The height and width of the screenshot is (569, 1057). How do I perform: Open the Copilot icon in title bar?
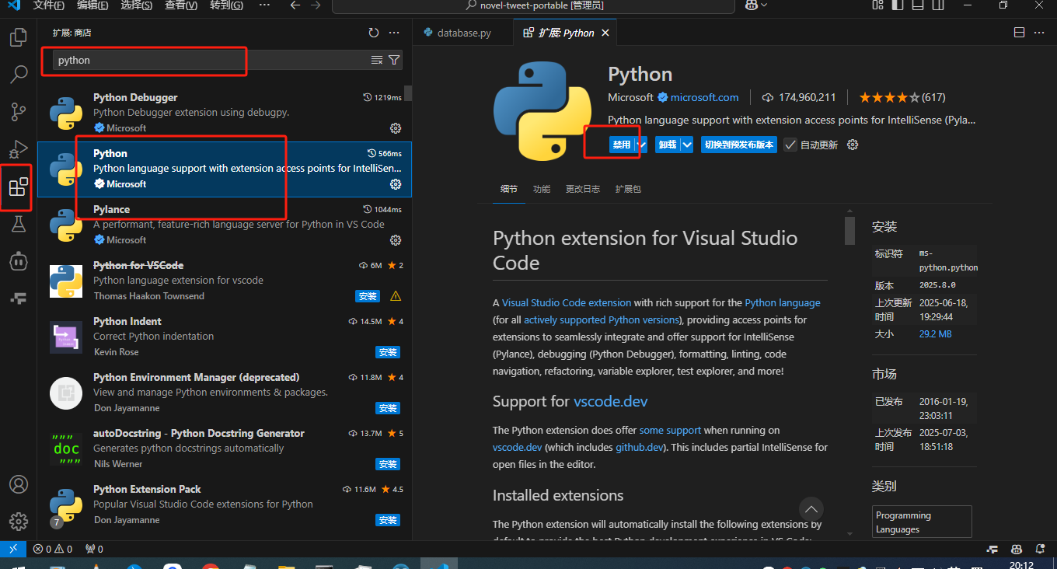752,5
